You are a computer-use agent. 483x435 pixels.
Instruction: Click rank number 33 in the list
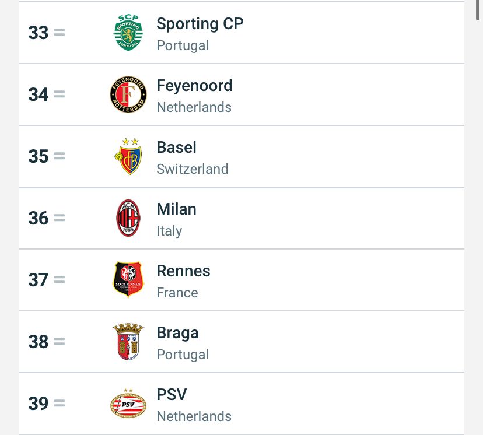tap(38, 33)
